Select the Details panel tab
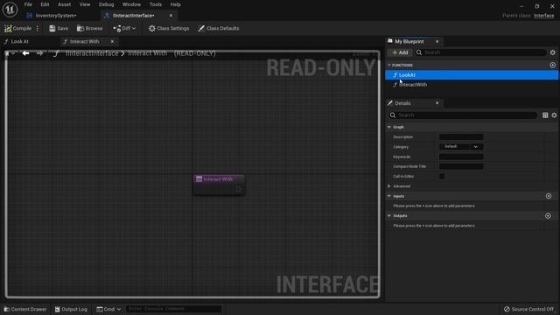This screenshot has height=315, width=560. click(402, 103)
